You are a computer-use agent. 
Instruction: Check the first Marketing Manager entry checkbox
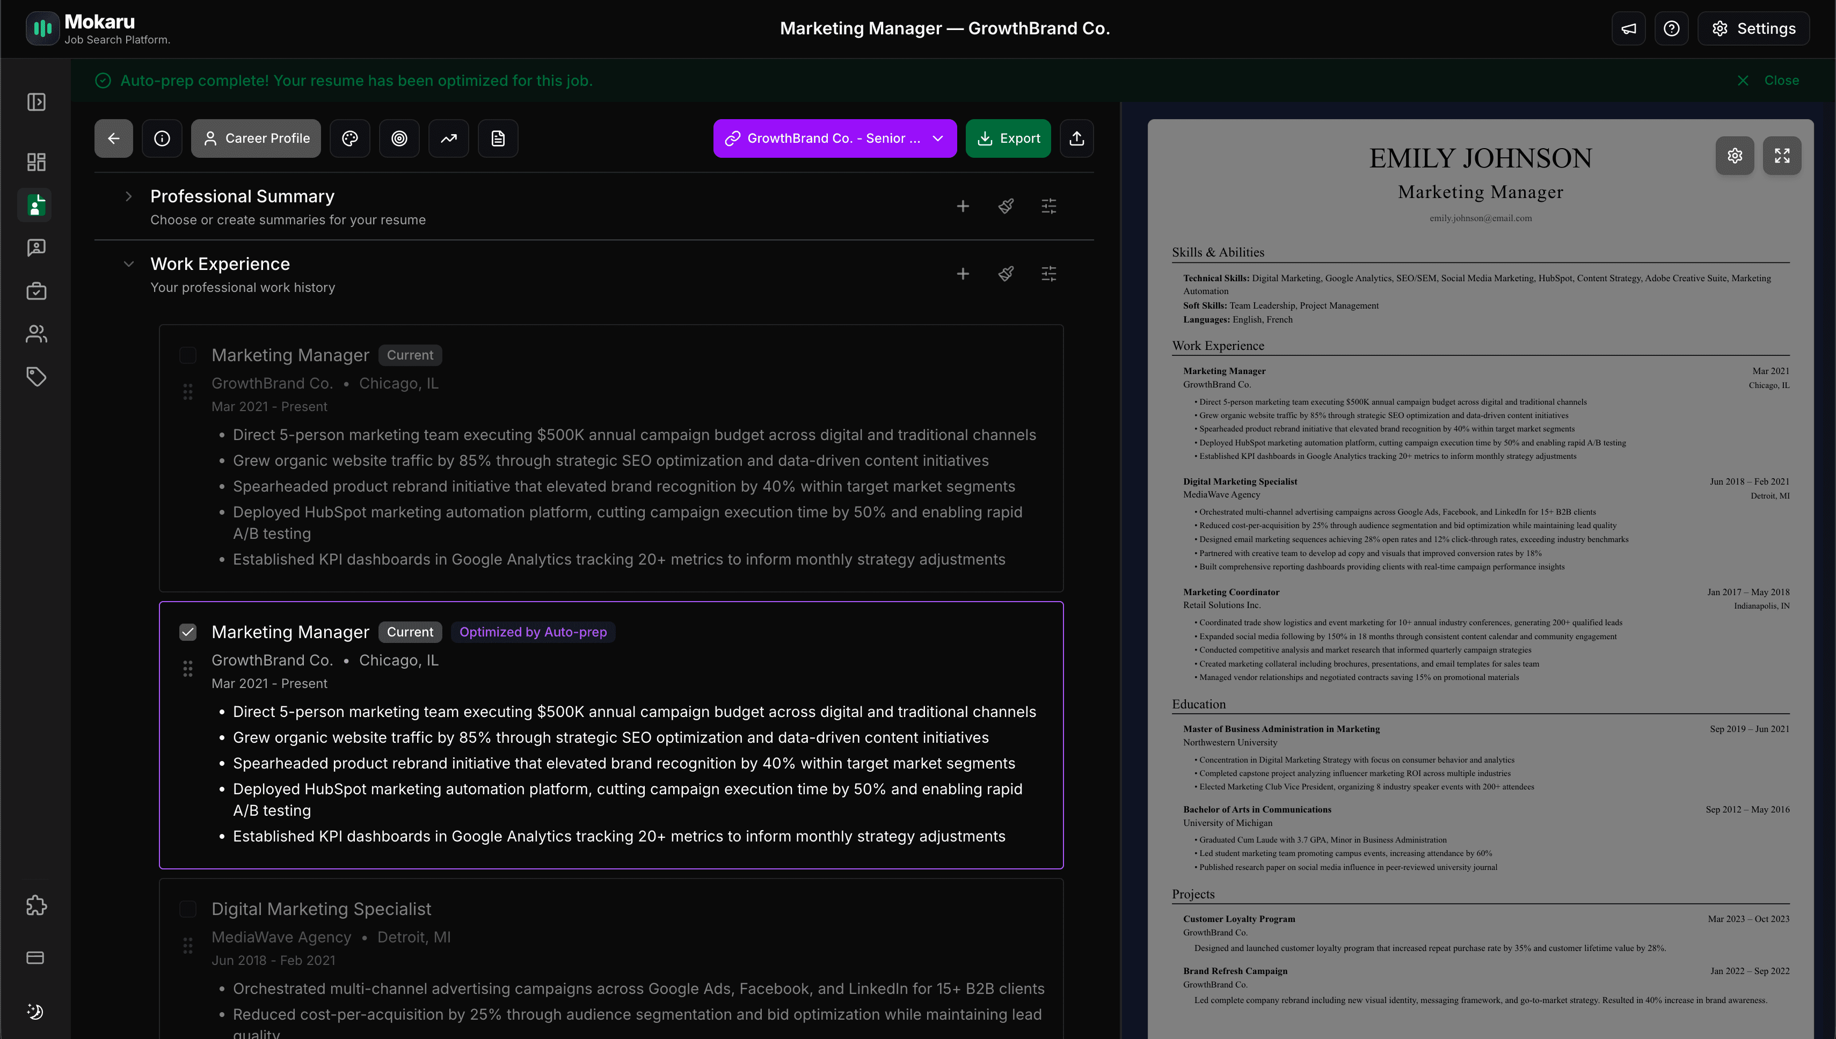click(x=188, y=355)
